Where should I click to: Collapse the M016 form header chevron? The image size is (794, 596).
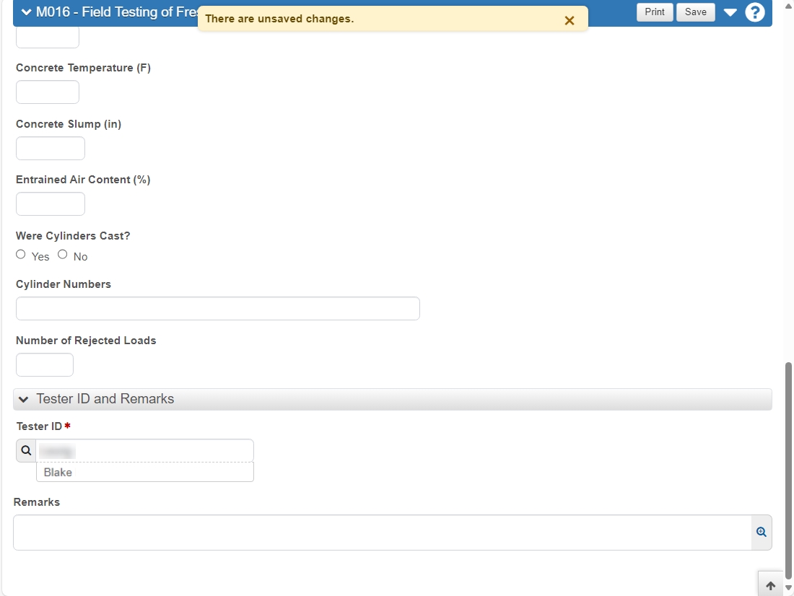point(26,12)
